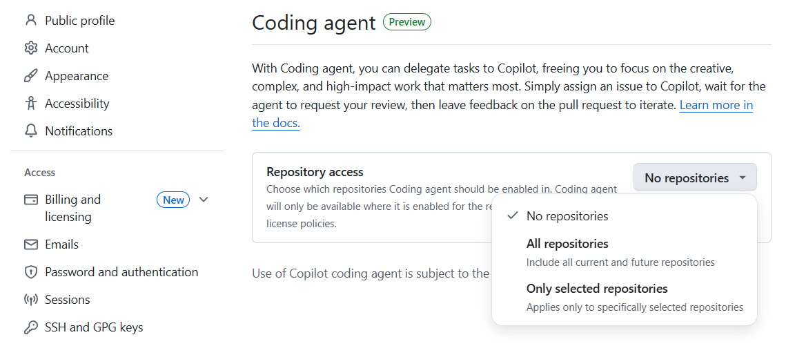Viewport: 795px width, 346px height.
Task: Open the No repositories dropdown button
Action: pyautogui.click(x=694, y=177)
